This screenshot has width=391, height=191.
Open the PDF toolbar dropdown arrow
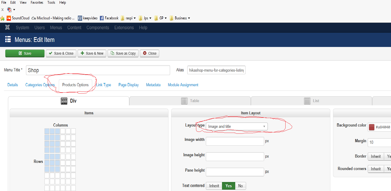click(x=14, y=10)
